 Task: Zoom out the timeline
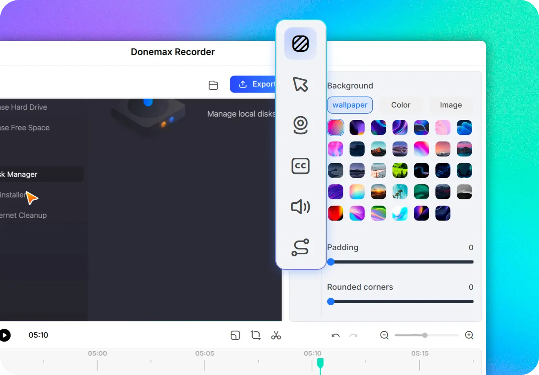pyautogui.click(x=384, y=335)
